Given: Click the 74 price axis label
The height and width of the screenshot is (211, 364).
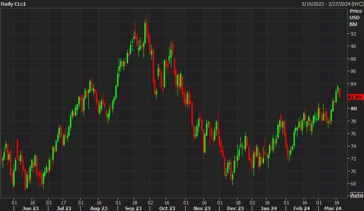Looking at the screenshot, I should [353, 146].
